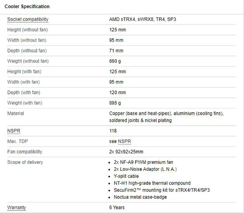Click the Depth (with fan) label
244x213 pixels.
23,92
